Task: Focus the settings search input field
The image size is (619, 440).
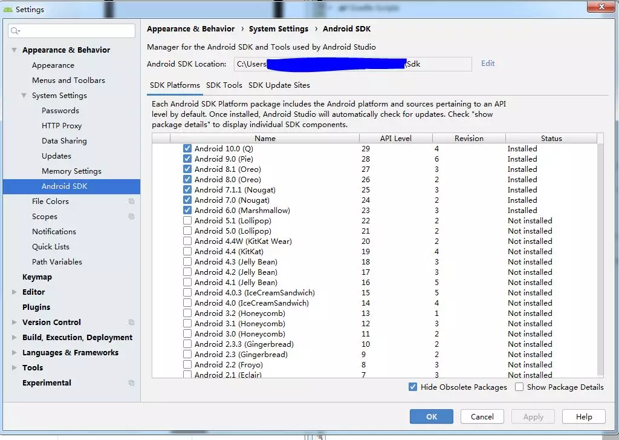Action: pos(71,31)
